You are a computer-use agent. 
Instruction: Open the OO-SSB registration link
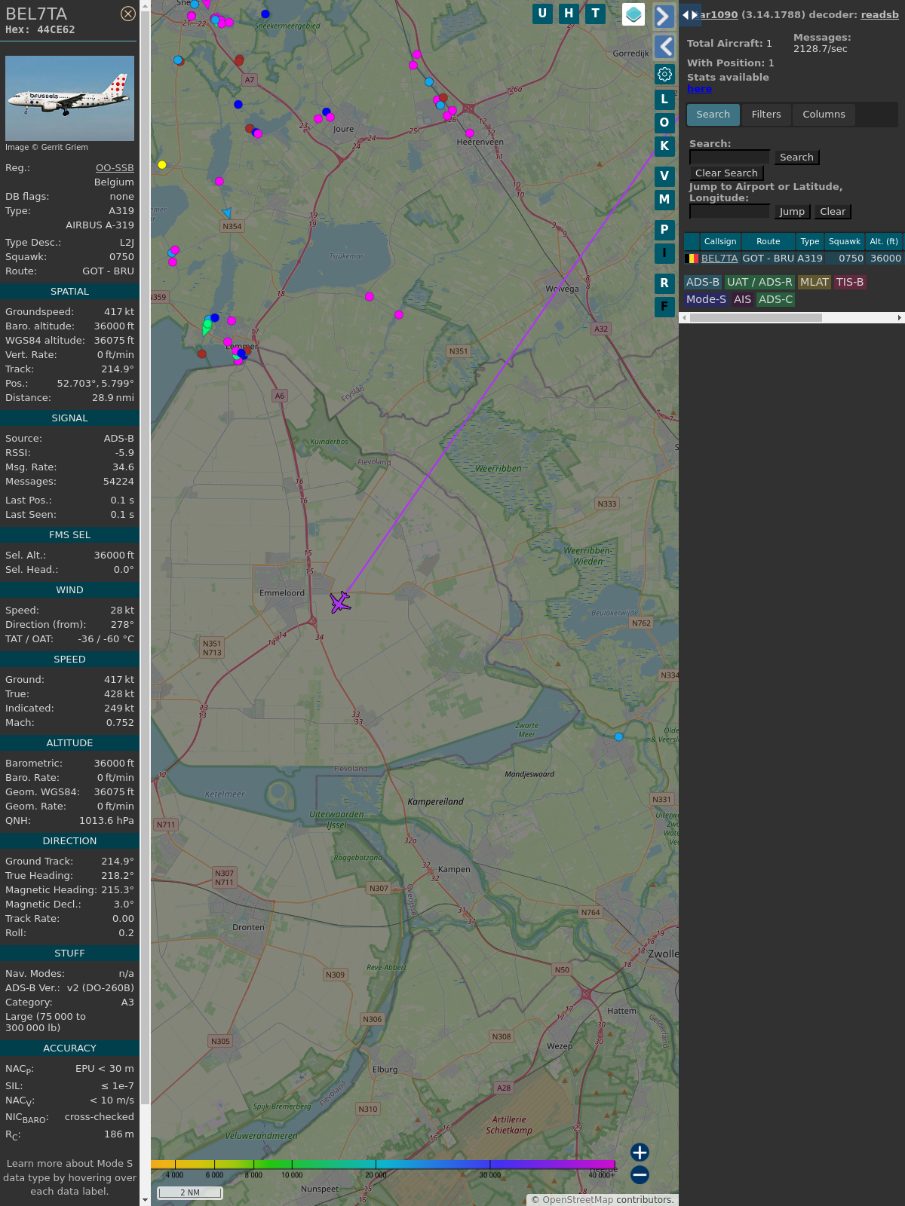pyautogui.click(x=115, y=168)
